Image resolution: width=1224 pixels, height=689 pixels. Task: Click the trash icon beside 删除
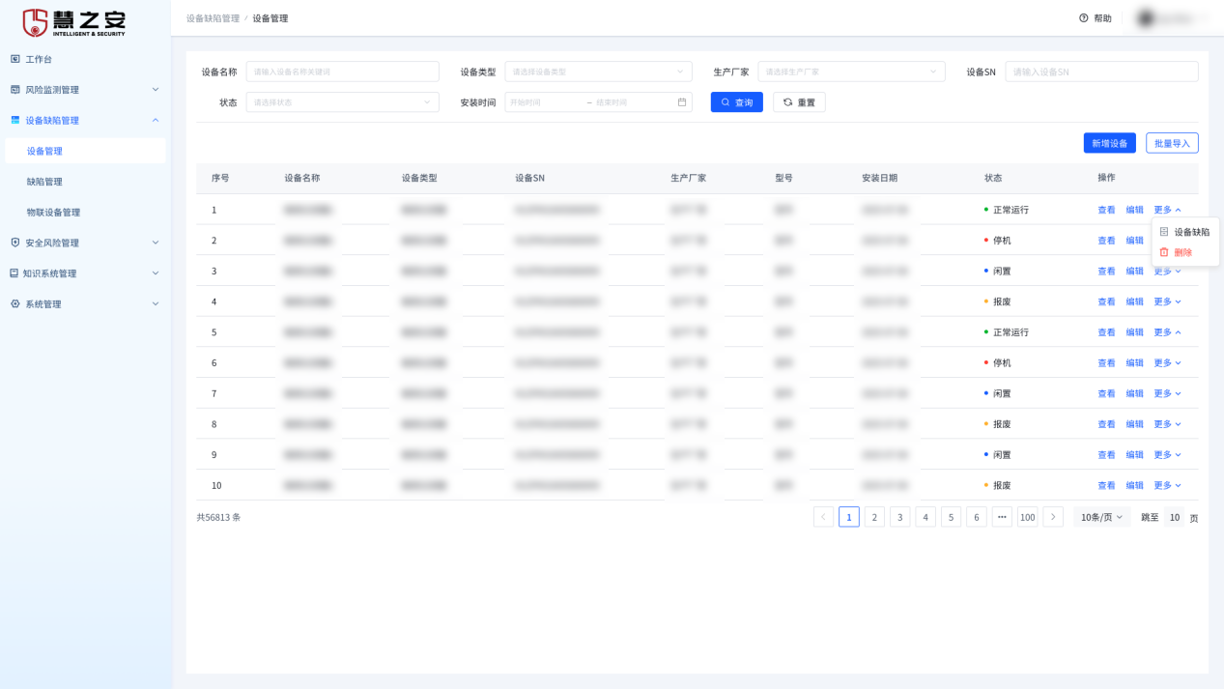tap(1164, 252)
